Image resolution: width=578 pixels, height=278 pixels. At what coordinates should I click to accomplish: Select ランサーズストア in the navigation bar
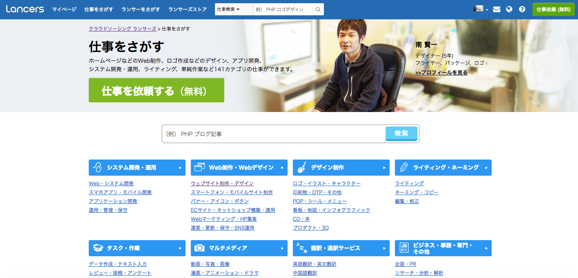[188, 9]
